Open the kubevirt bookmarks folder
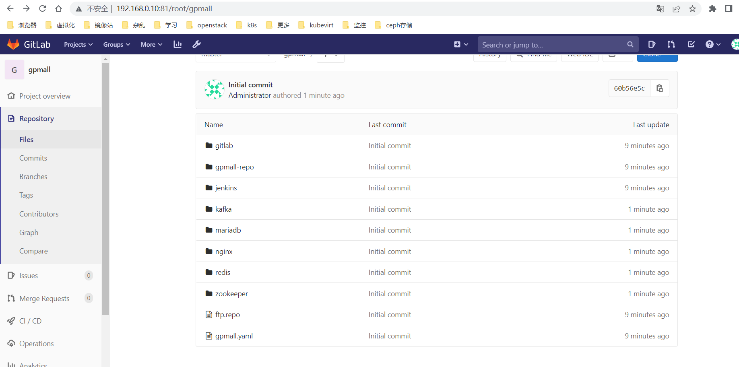 [316, 25]
